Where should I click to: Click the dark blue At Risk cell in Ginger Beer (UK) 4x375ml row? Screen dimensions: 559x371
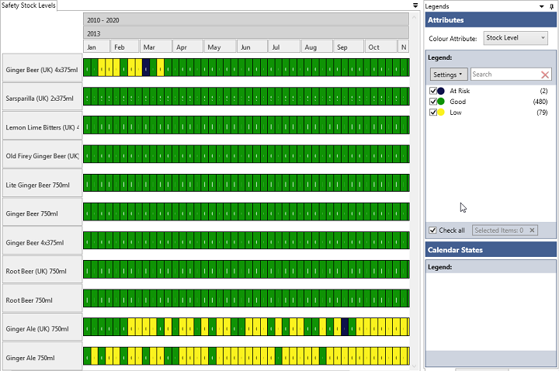[146, 68]
